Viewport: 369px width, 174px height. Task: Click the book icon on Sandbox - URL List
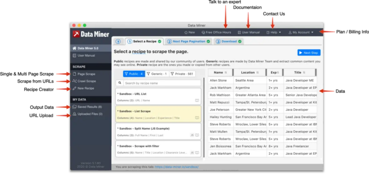point(197,100)
